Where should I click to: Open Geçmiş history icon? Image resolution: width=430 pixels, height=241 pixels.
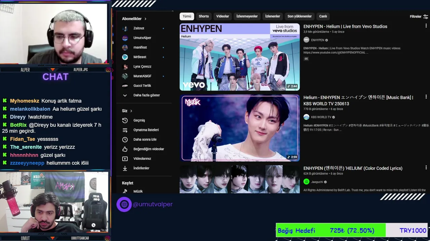point(125,120)
